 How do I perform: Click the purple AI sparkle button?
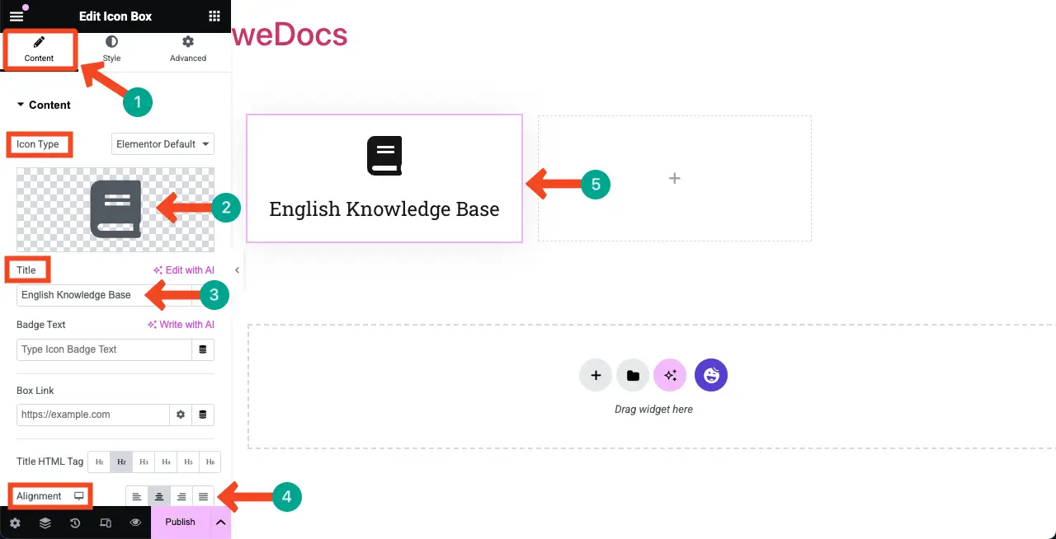670,375
